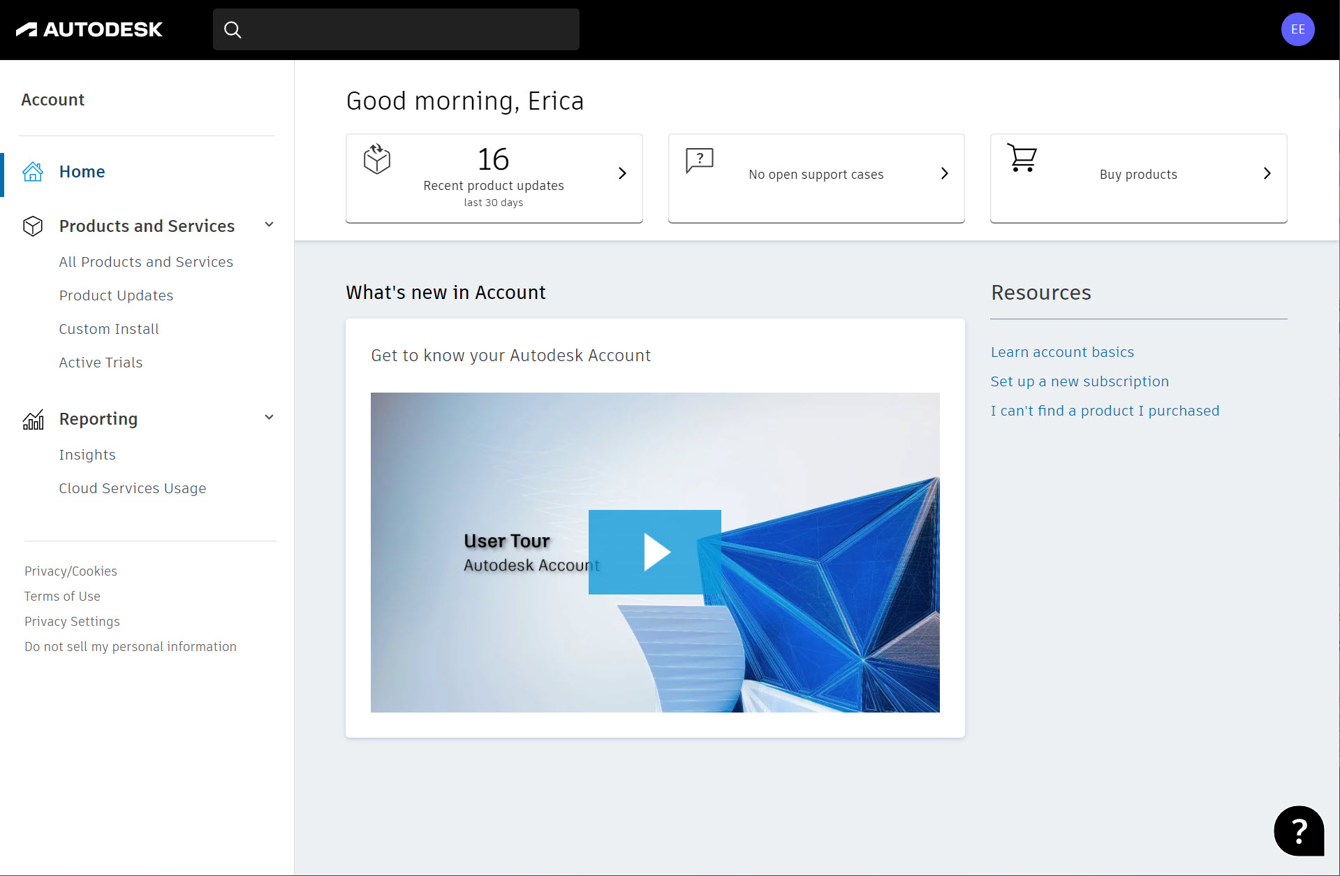Screen dimensions: 1340x876
Task: Click the Autodesk logo
Action: 89,29
